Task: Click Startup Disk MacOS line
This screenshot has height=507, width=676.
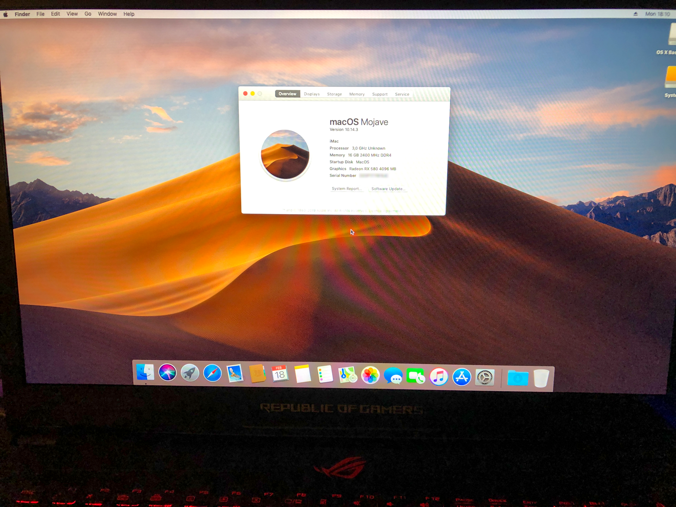Action: 349,162
